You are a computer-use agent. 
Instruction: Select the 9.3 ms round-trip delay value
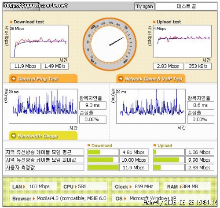pos(93,105)
